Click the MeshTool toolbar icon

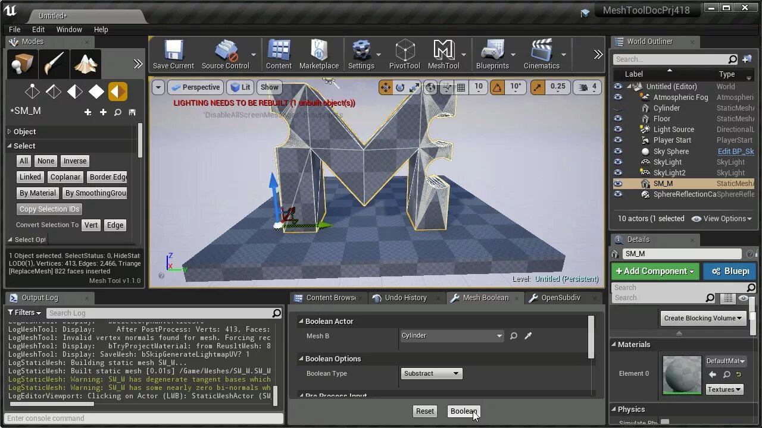444,55
